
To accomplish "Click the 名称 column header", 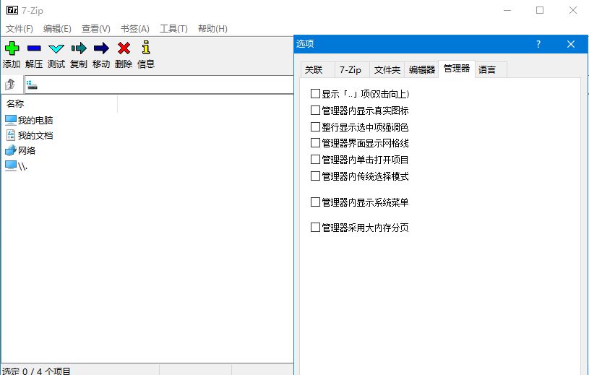I will (x=16, y=104).
